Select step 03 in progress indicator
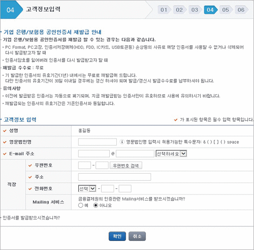 [x=195, y=10]
